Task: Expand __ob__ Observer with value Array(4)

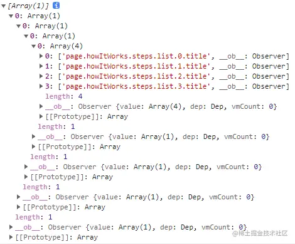Action: (41, 106)
